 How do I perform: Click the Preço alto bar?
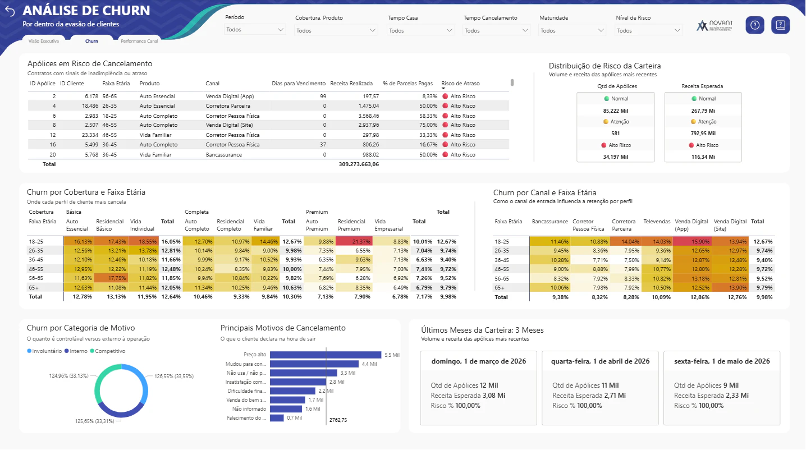tap(326, 355)
